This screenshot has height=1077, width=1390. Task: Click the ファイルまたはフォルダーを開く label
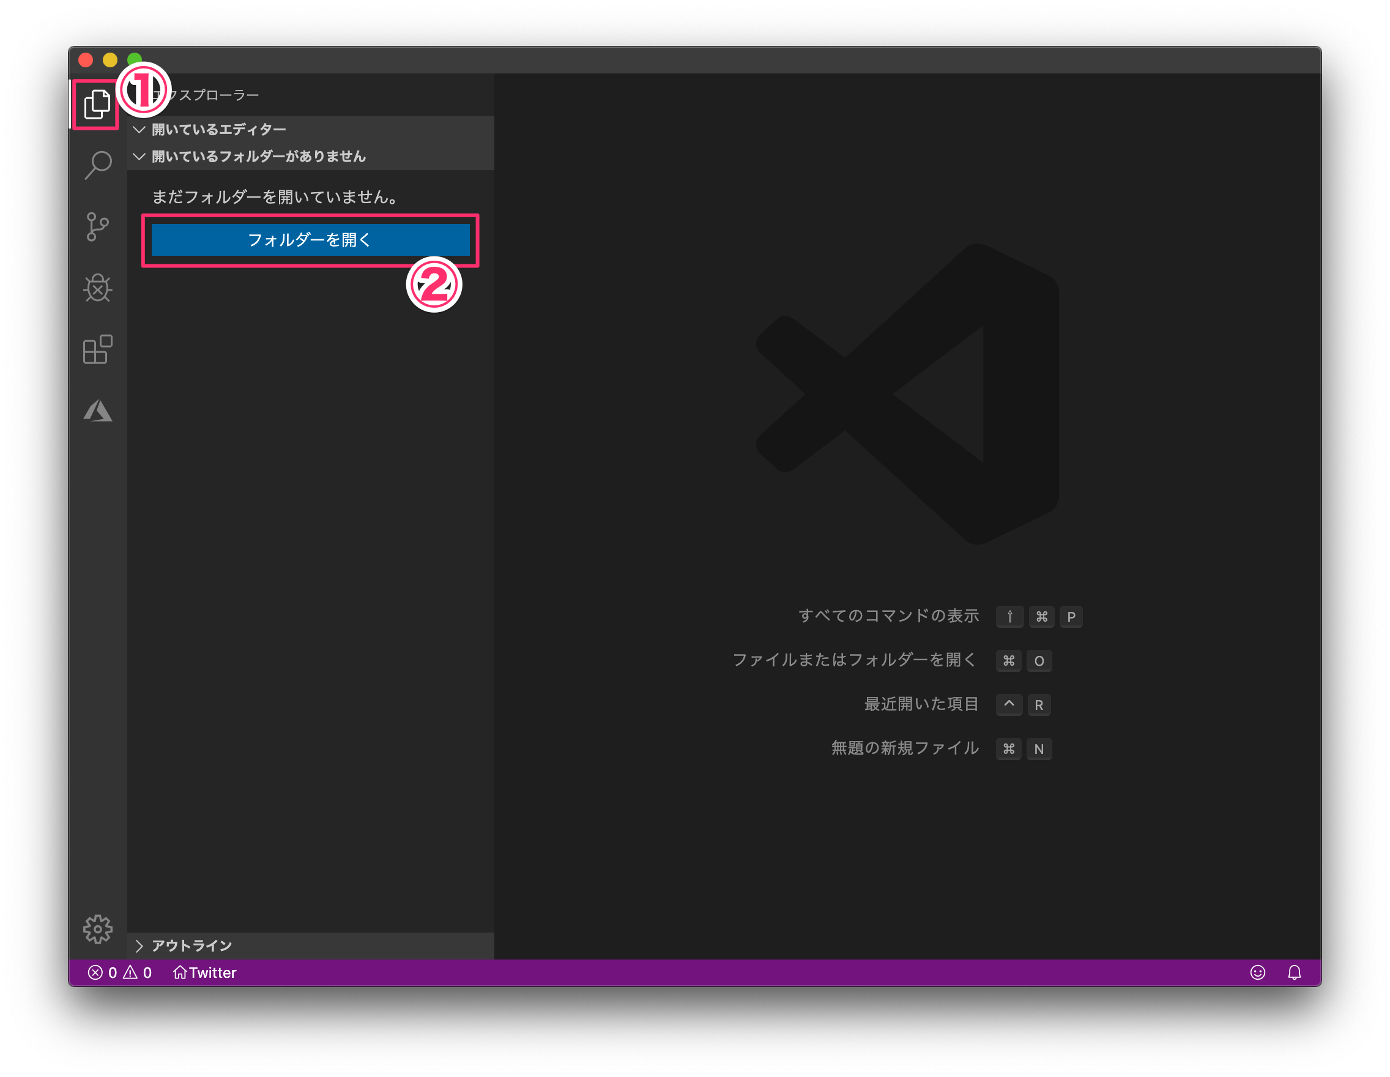point(855,660)
